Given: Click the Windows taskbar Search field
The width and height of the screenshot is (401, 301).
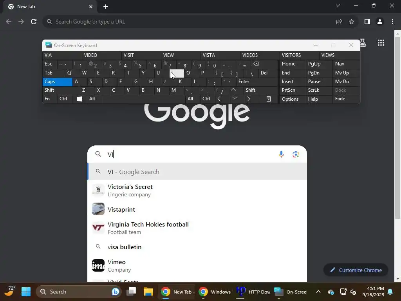Looking at the screenshot, I should pos(78,292).
